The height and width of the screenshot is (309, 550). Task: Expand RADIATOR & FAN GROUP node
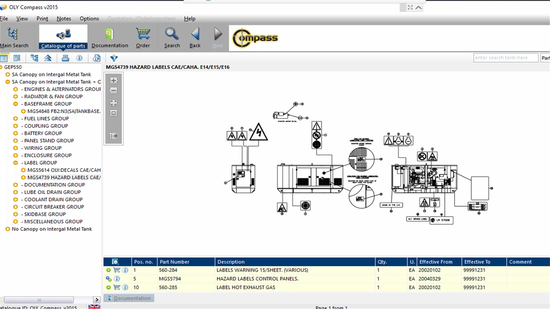(15, 97)
